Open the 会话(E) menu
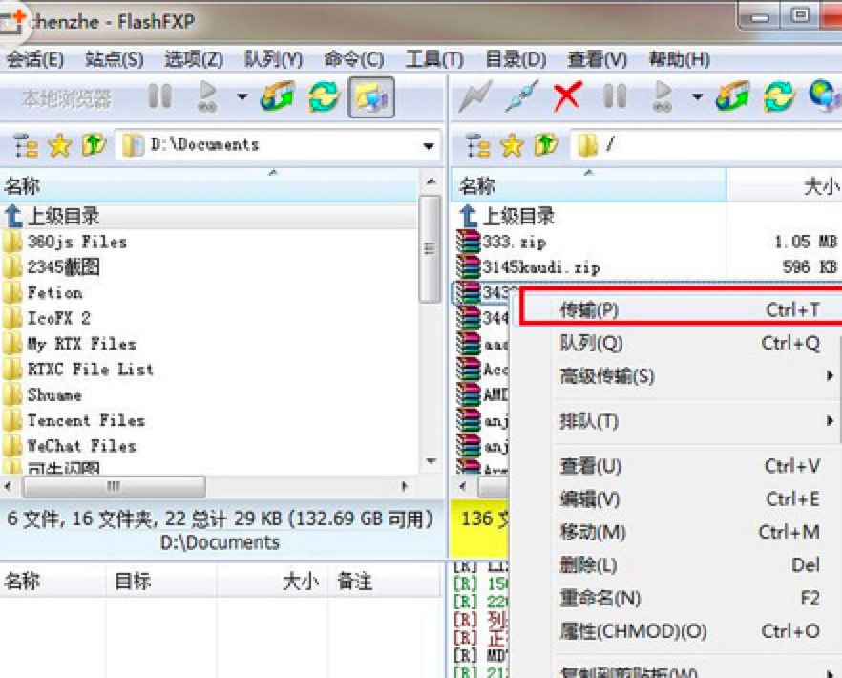This screenshot has width=842, height=678. (35, 59)
